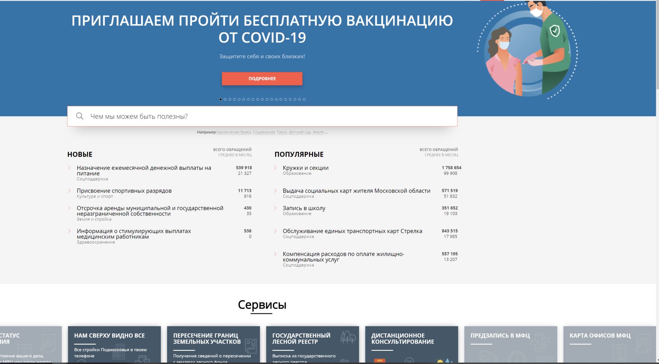Click the arrow icon beside Запись в школу
Viewport: 659px width, 364px height.
pos(275,208)
